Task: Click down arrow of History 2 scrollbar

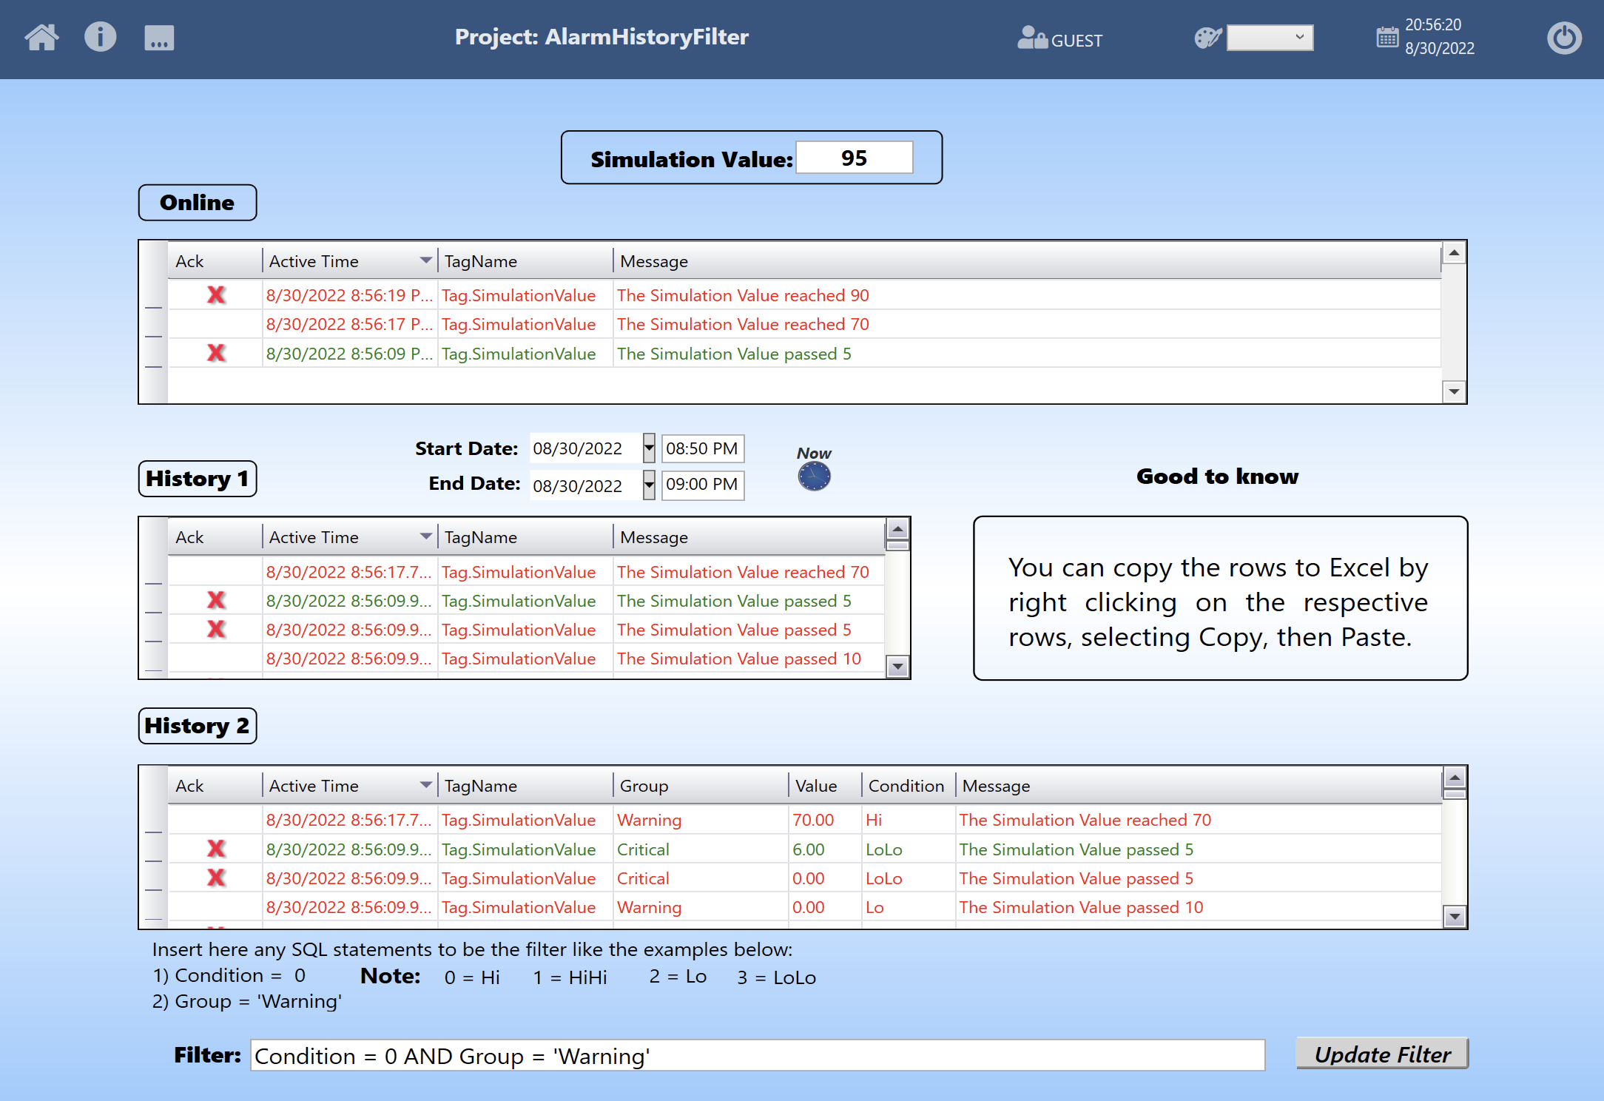Action: [1455, 917]
